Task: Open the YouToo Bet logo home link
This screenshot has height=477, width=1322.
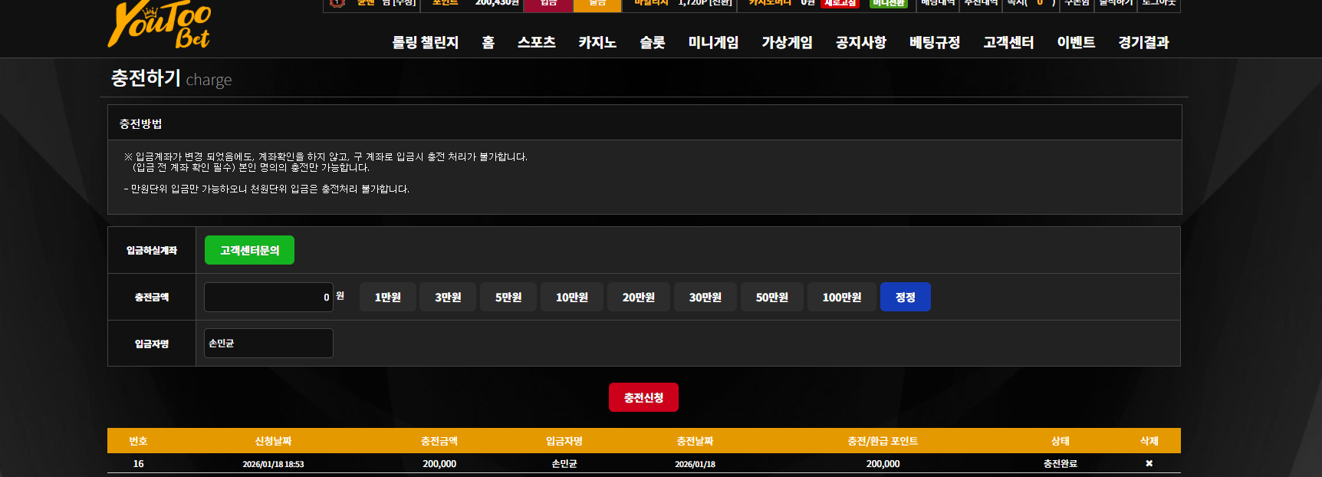Action: 159,25
